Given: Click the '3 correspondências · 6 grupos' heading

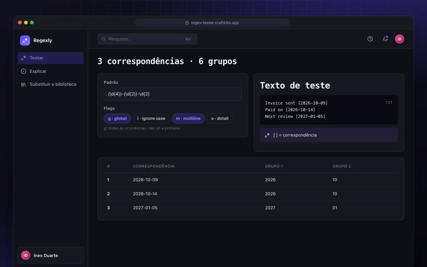Looking at the screenshot, I should coord(167,61).
